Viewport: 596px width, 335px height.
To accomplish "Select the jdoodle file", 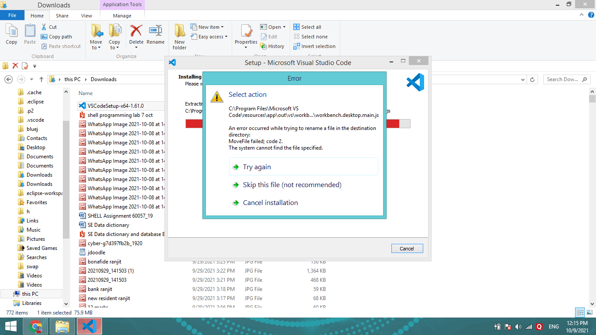I will click(x=96, y=253).
